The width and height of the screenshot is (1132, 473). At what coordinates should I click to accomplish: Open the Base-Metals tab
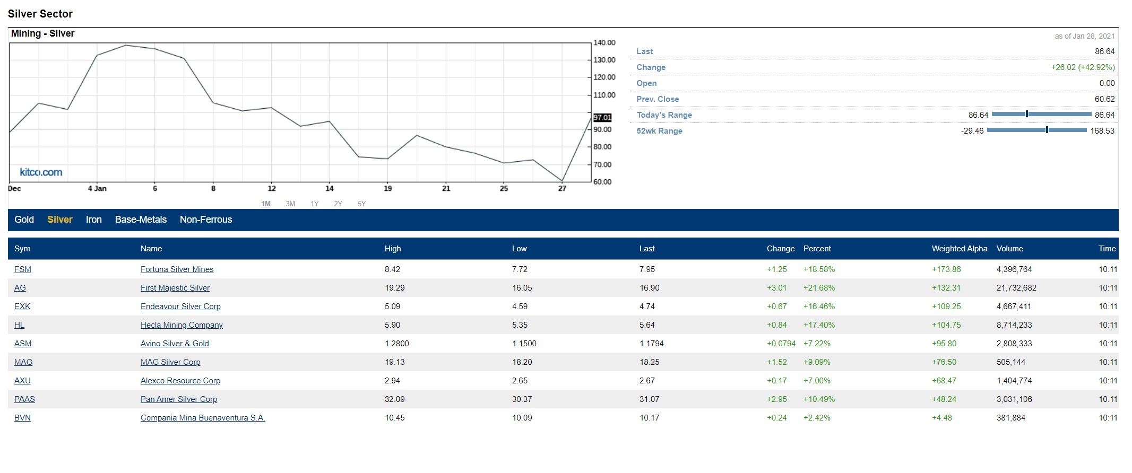pyautogui.click(x=141, y=220)
